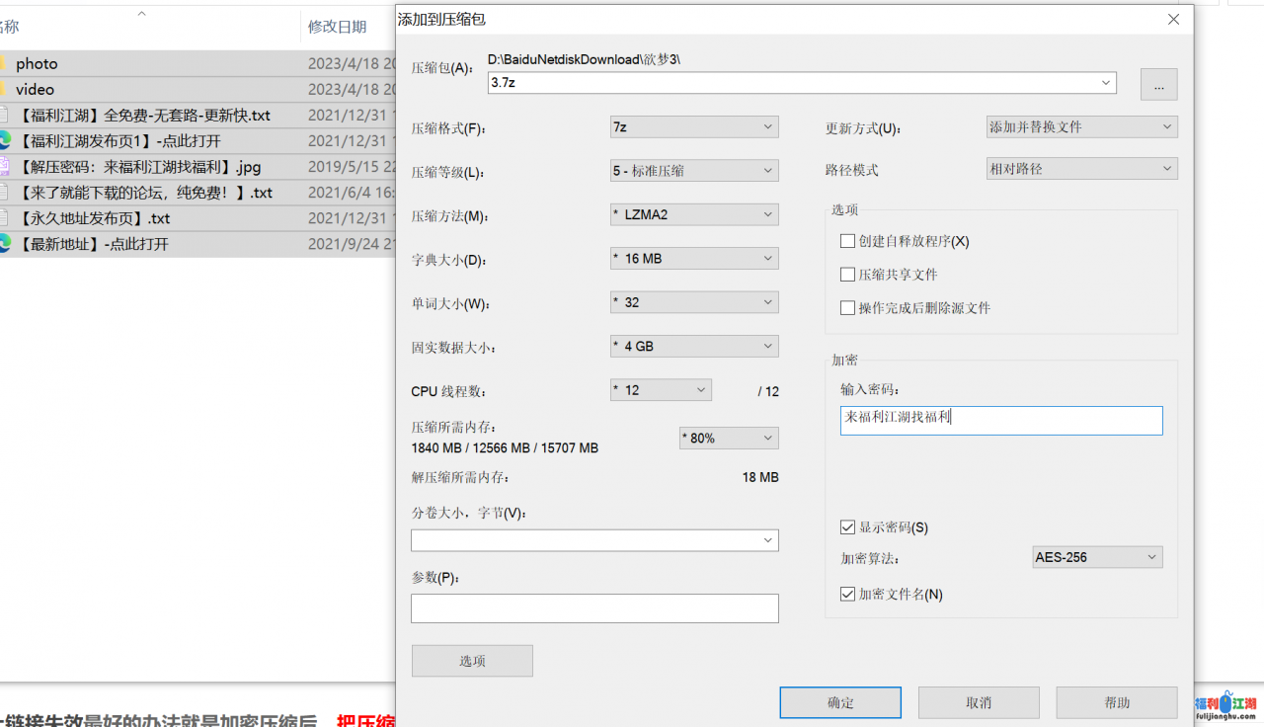This screenshot has height=727, width=1264.
Task: Select the 【最新地址】 shortcut icon
Action: click(x=5, y=244)
